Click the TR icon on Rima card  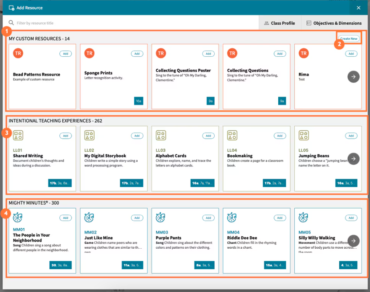(303, 53)
